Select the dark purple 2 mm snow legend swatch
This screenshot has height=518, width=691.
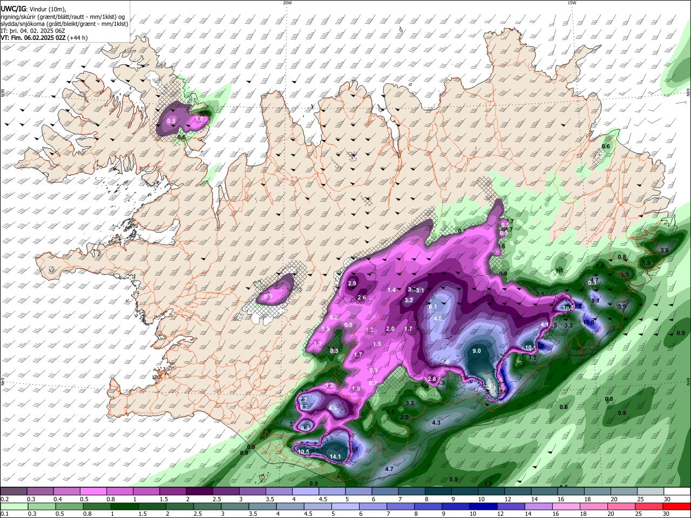199,492
